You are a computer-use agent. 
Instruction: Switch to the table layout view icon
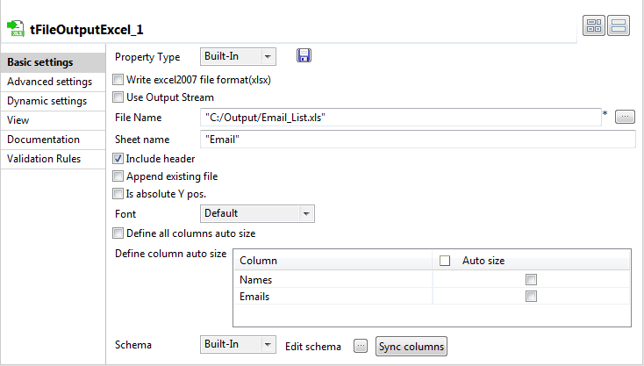(594, 26)
